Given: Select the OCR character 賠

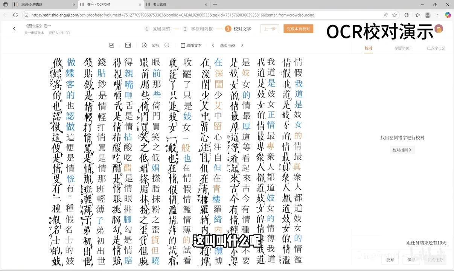Looking at the screenshot, I should (128, 260).
